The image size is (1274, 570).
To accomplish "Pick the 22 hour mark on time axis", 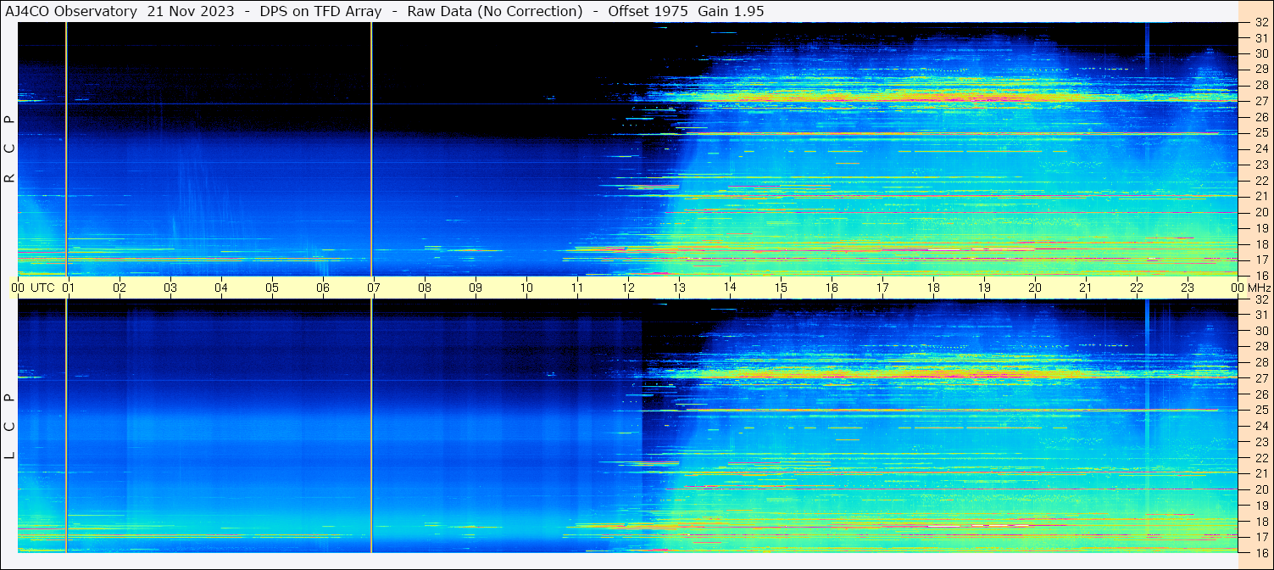I will [1137, 288].
